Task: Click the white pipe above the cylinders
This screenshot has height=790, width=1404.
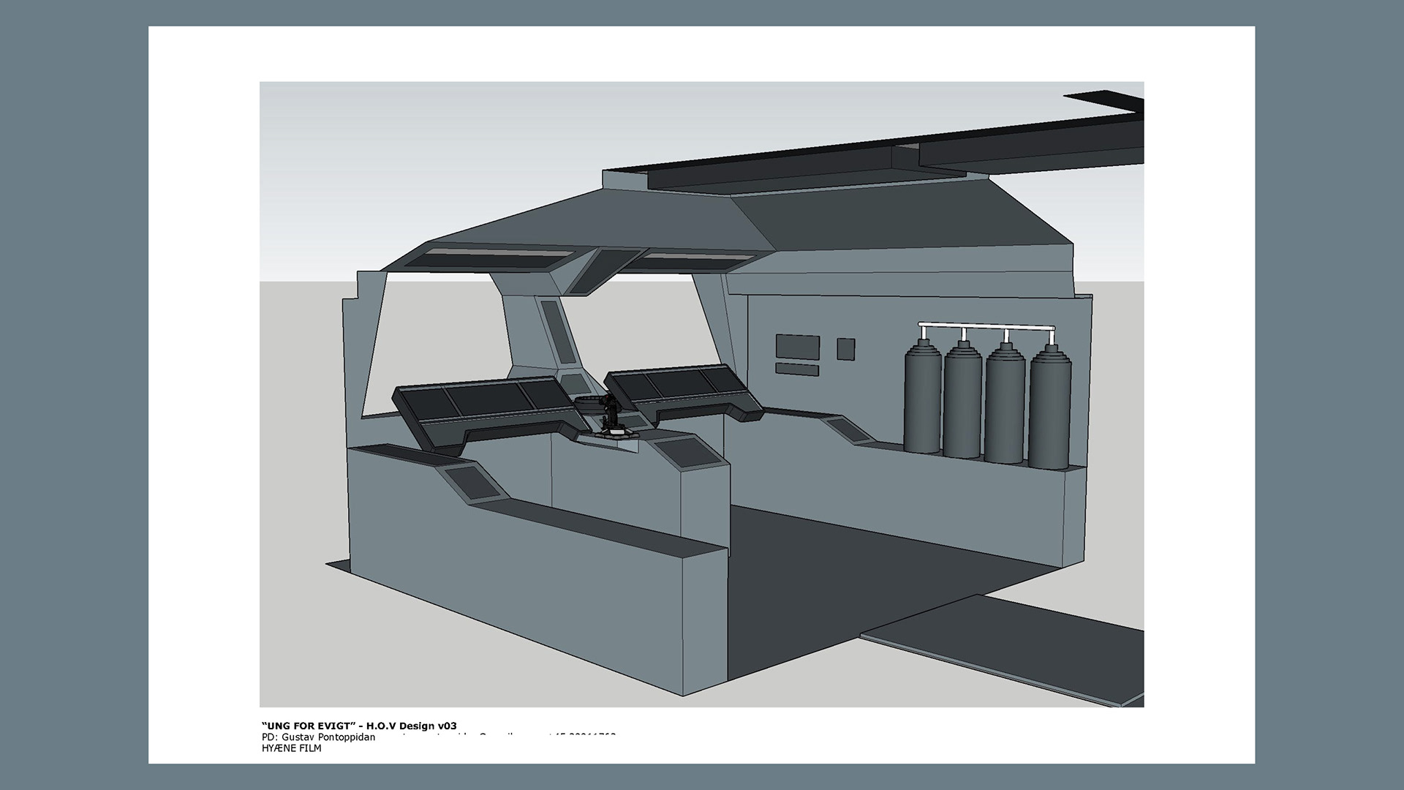Action: pyautogui.click(x=986, y=327)
